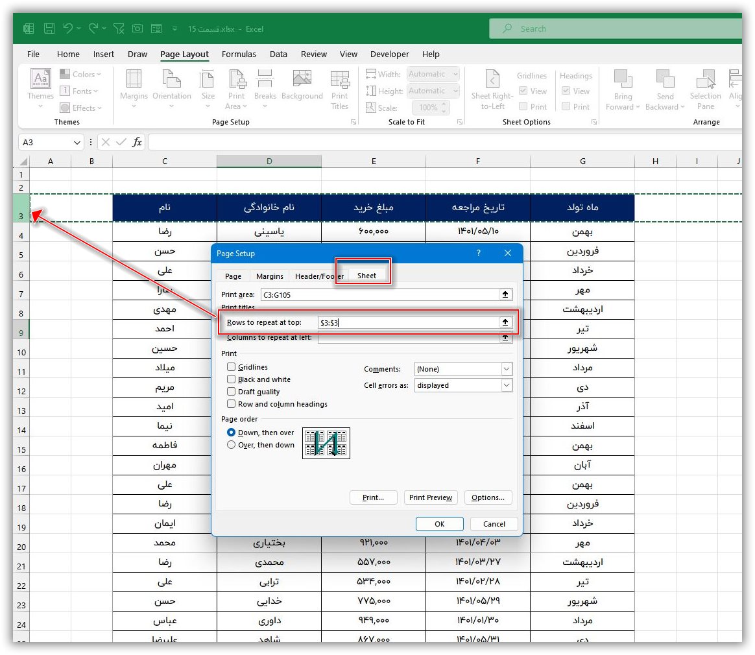Expand the Name Box dropdown arrow
The width and height of the screenshot is (755, 655).
coord(78,142)
